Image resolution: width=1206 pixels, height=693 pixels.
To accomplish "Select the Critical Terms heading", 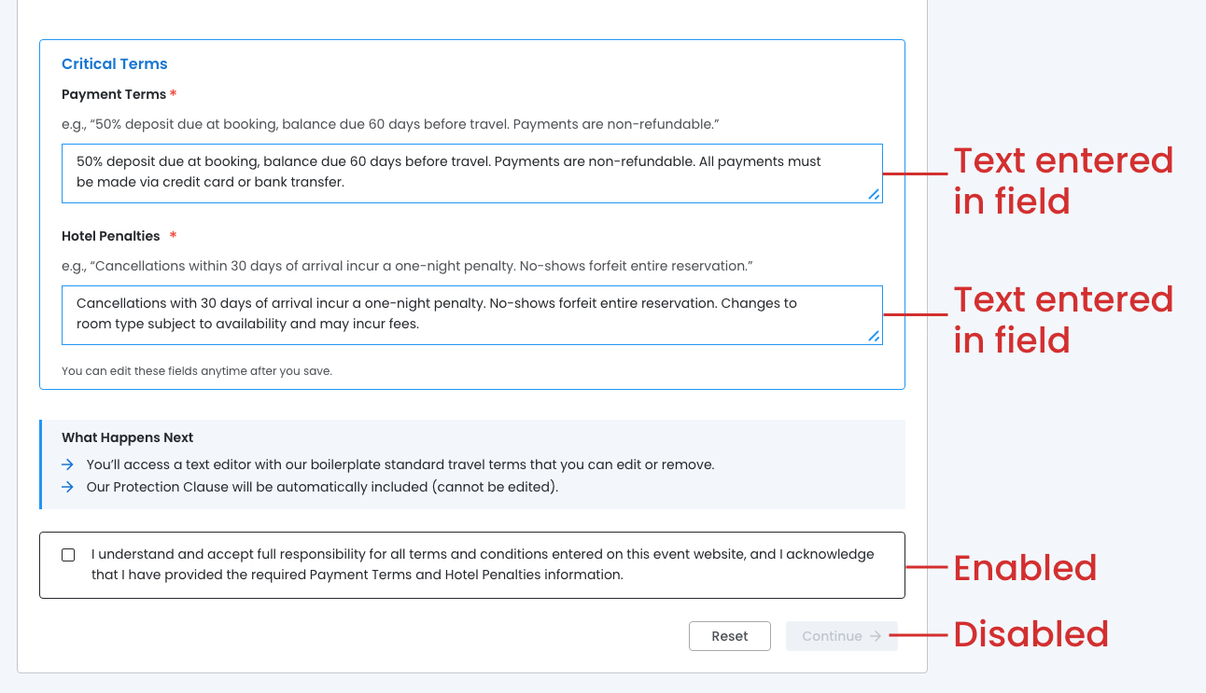I will tap(114, 64).
